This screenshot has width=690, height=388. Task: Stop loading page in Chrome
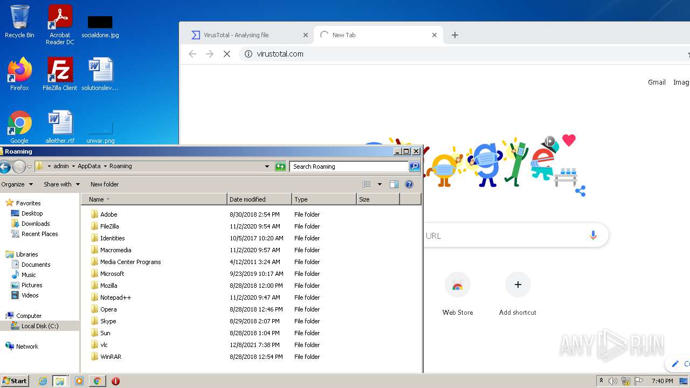pos(227,54)
